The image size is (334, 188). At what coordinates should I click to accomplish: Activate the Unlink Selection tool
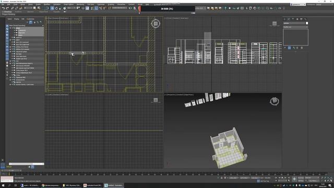point(16,8)
